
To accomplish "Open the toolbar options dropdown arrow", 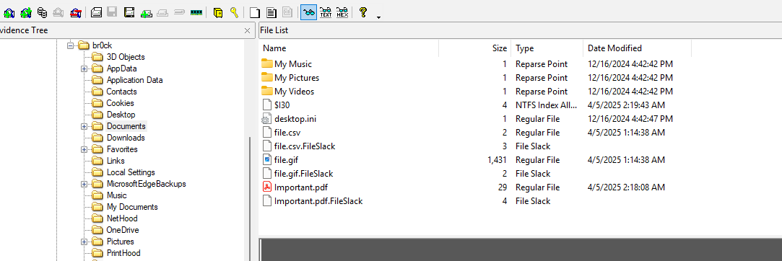I will coord(378,17).
